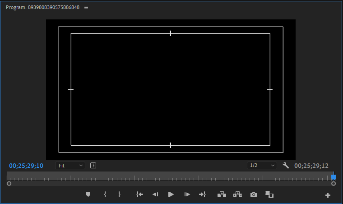Click the Mark In button
This screenshot has height=204, width=343.
tap(105, 195)
